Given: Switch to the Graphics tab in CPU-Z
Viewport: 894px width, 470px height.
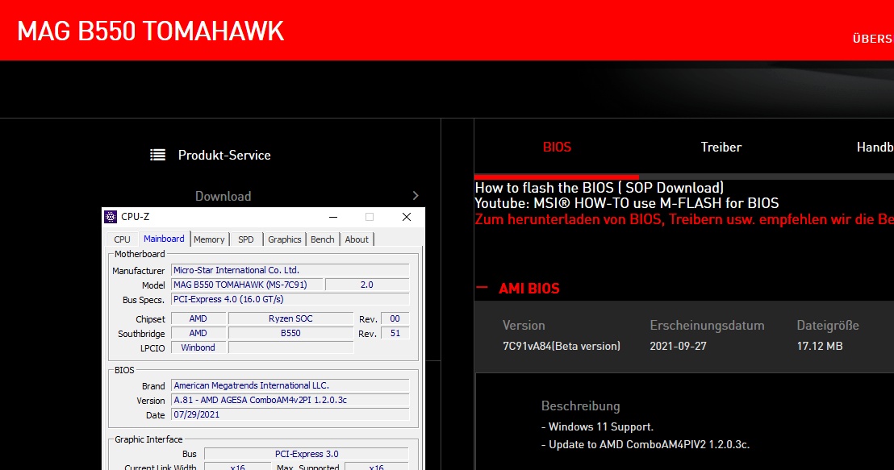Looking at the screenshot, I should pos(285,239).
